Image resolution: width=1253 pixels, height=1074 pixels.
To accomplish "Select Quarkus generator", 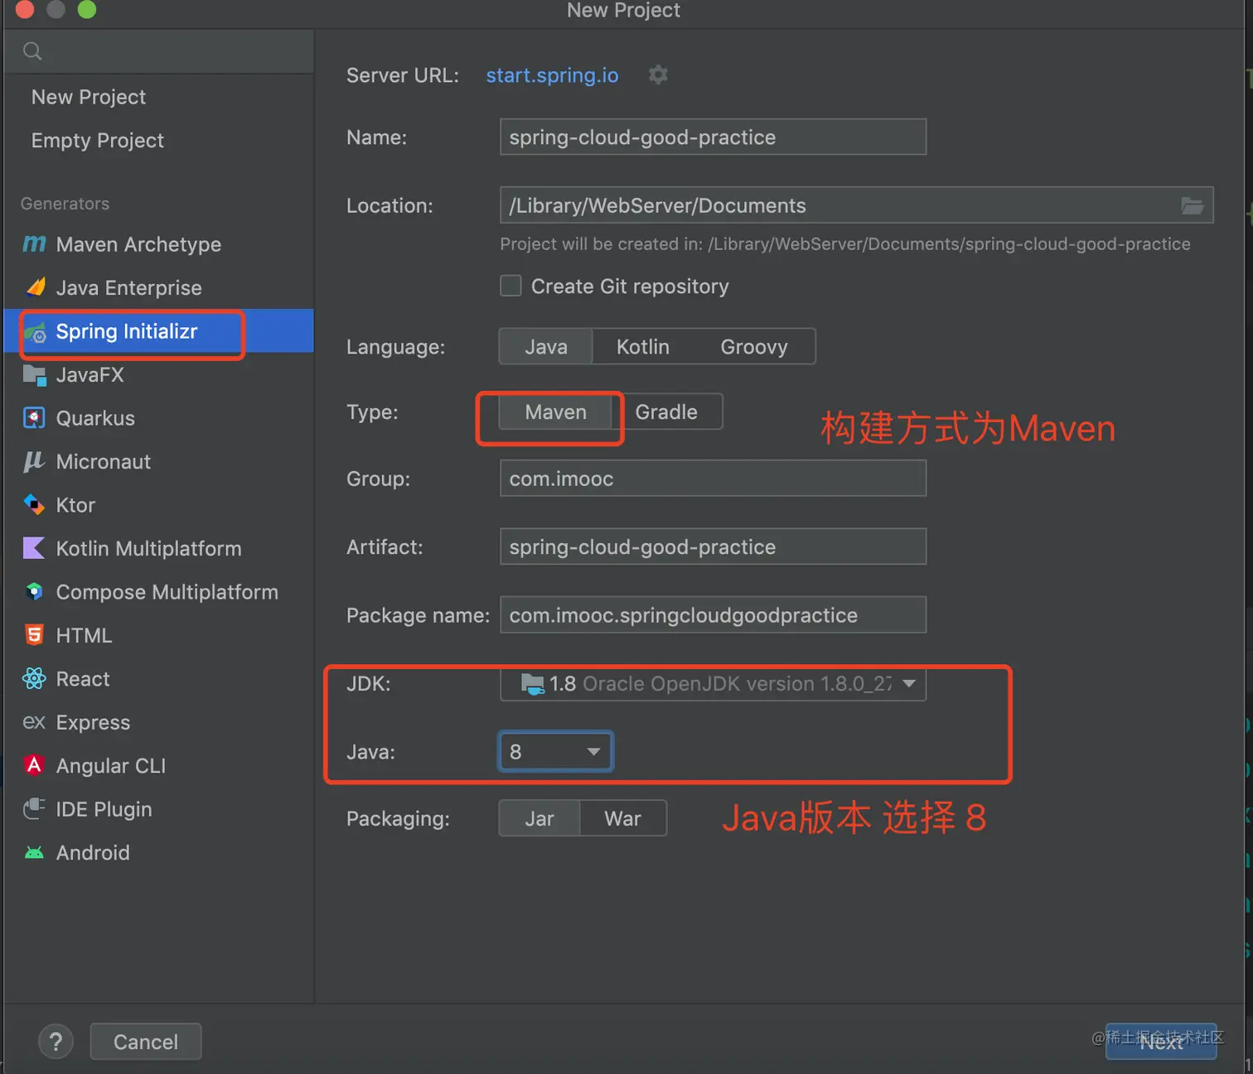I will [159, 418].
